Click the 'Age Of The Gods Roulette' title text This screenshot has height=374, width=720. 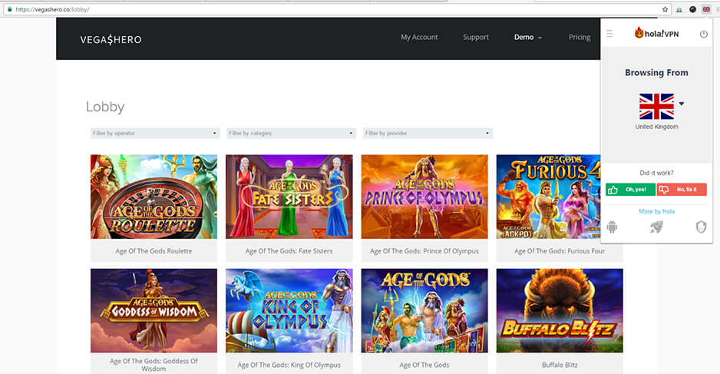[154, 251]
